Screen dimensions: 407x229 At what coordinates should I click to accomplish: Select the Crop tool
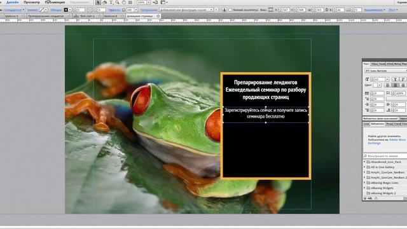(x=104, y=3)
